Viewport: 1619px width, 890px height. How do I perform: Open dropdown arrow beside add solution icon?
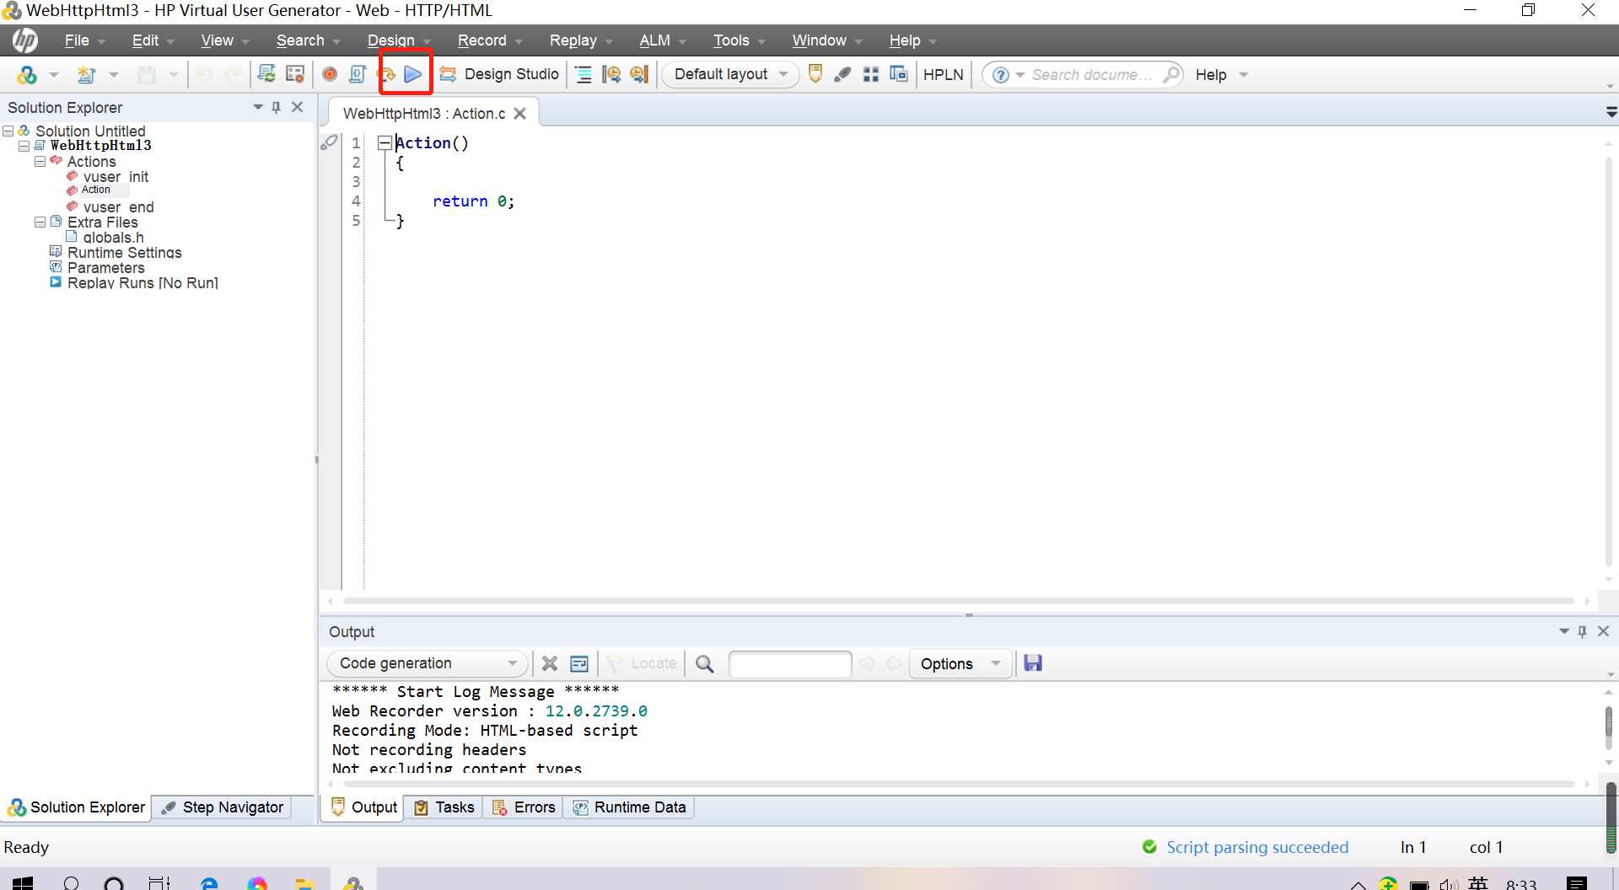pyautogui.click(x=54, y=75)
